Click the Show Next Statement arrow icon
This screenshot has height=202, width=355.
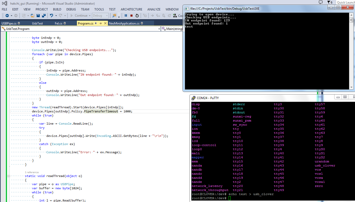(x=152, y=16)
